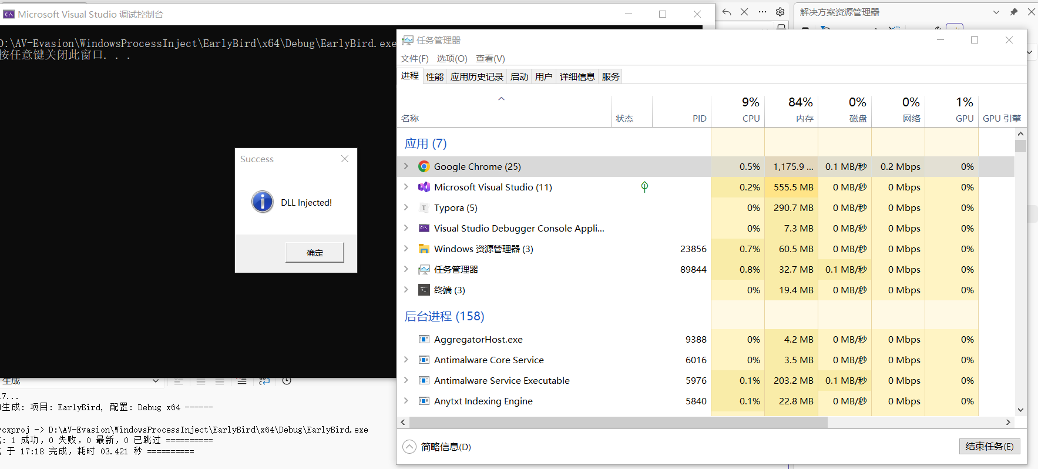The image size is (1038, 469).
Task: Toggle 简略信息(D) fewer details view
Action: point(436,447)
